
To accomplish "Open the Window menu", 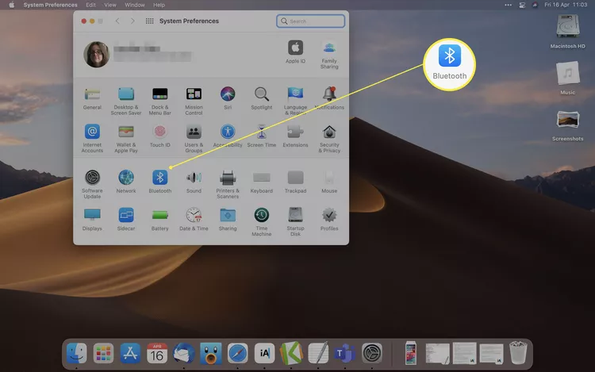I will (x=135, y=5).
